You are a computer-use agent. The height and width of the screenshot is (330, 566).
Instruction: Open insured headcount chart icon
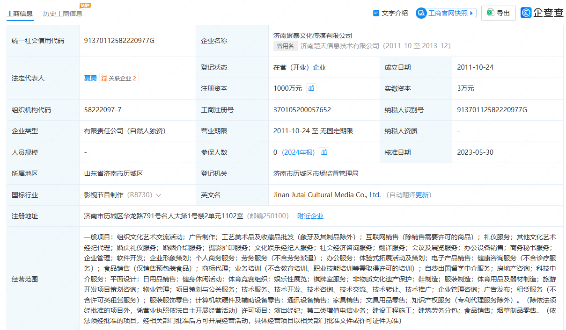pos(324,152)
